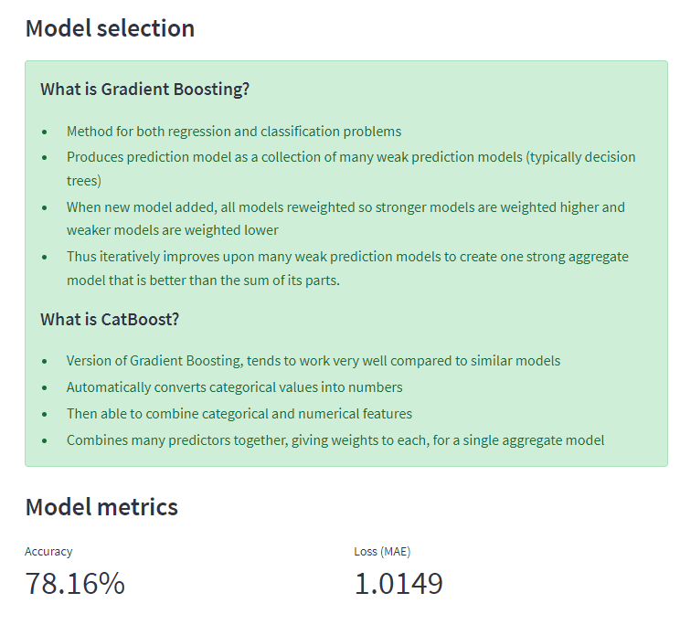Screen dimensions: 680x635
Task: Click the combine categorical and numerical features bullet
Action: (239, 414)
